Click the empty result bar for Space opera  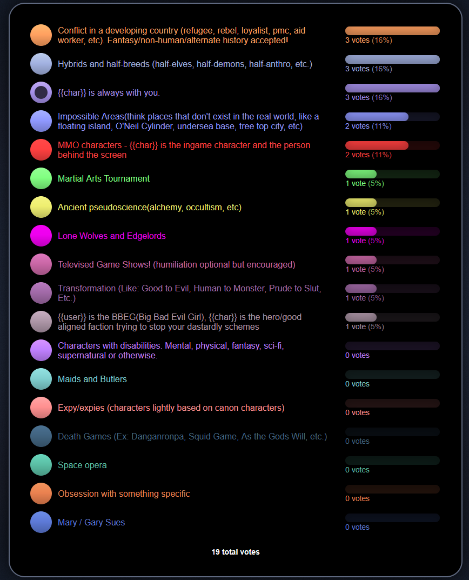coord(392,461)
